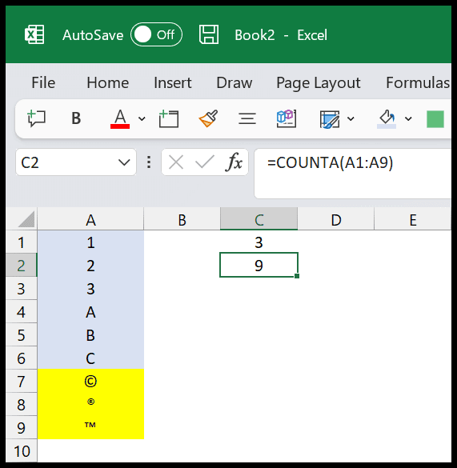Click the center align lines icon

click(x=247, y=118)
